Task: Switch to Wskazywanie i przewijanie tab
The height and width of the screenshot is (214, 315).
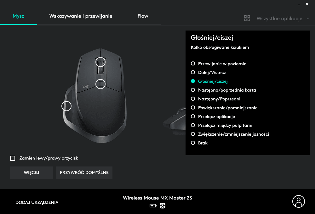Action: 81,16
